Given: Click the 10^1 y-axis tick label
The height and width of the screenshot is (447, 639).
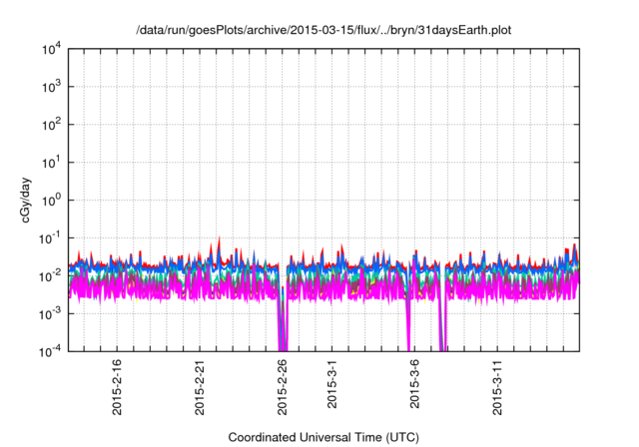Looking at the screenshot, I should pos(53,162).
